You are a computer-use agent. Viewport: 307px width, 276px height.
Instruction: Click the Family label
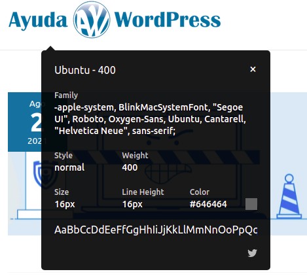[66, 95]
